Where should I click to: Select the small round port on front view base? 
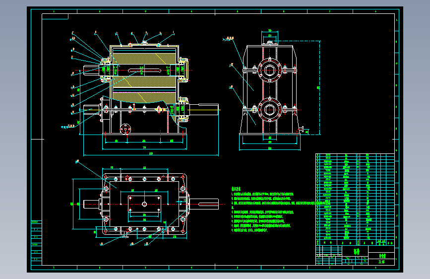[x=125, y=129]
